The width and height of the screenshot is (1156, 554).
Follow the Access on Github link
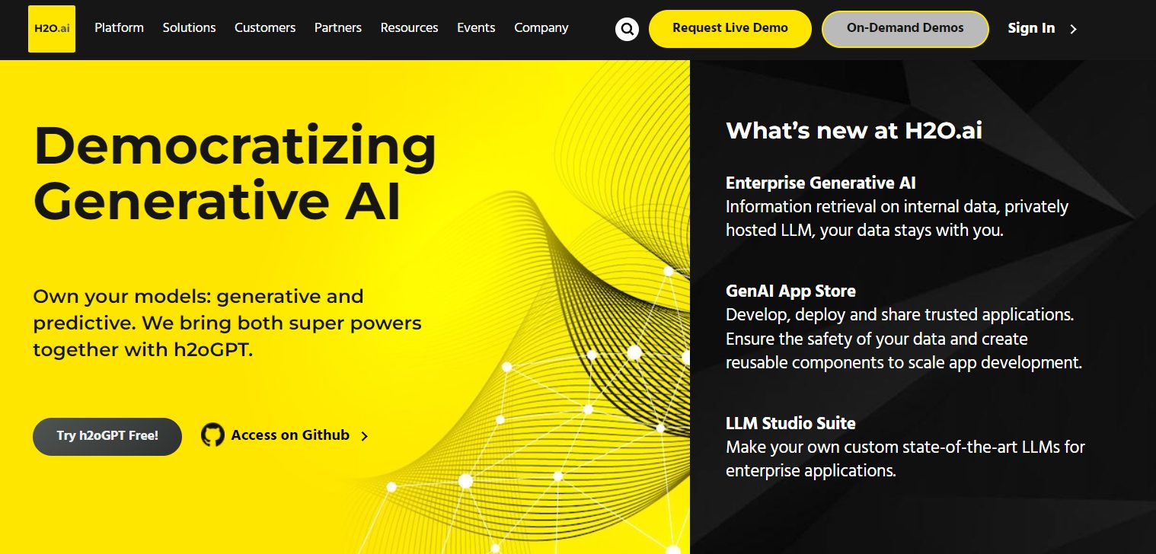click(x=290, y=435)
